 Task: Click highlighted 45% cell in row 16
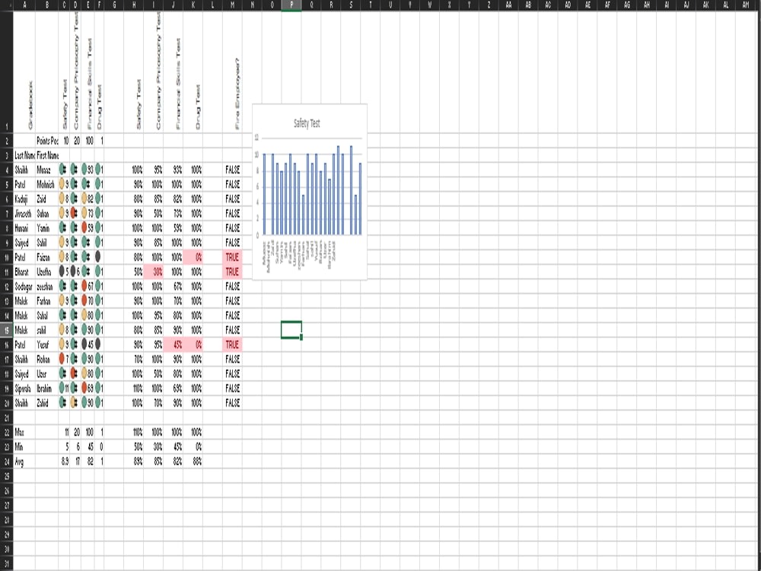174,344
